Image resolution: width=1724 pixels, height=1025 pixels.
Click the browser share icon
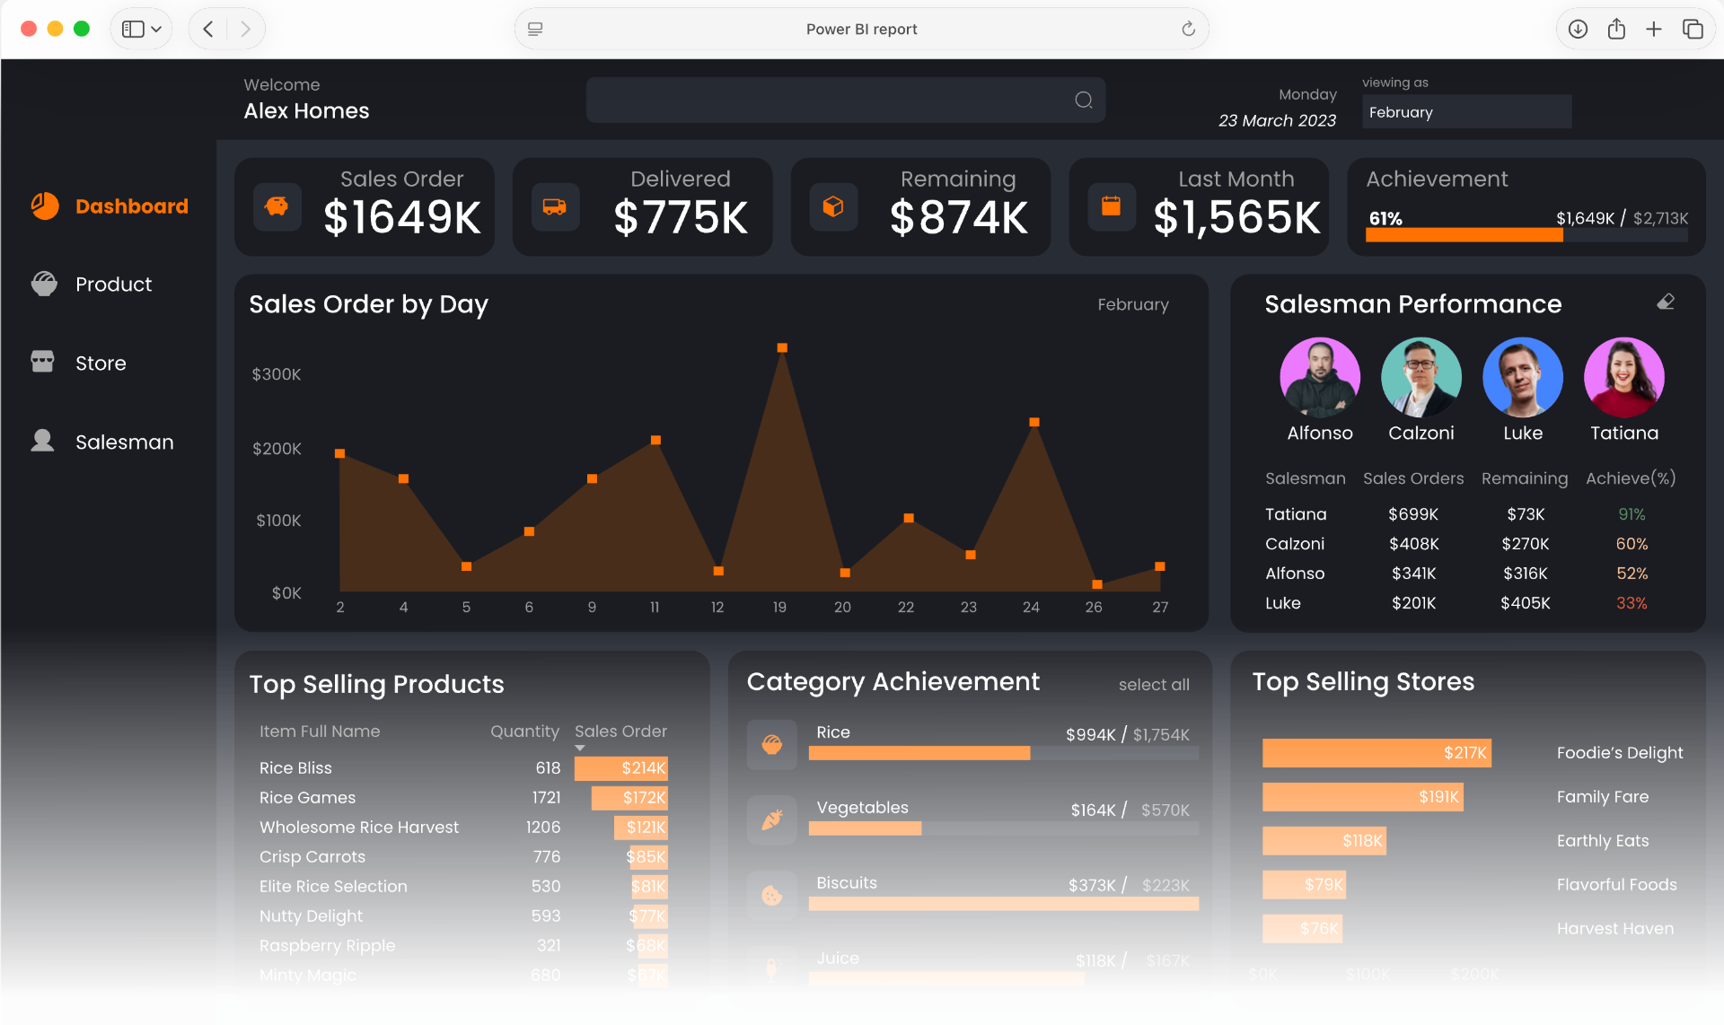click(1616, 29)
